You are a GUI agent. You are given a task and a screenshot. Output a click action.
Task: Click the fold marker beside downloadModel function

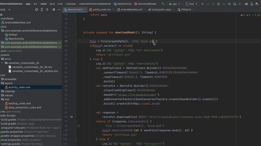[76, 32]
